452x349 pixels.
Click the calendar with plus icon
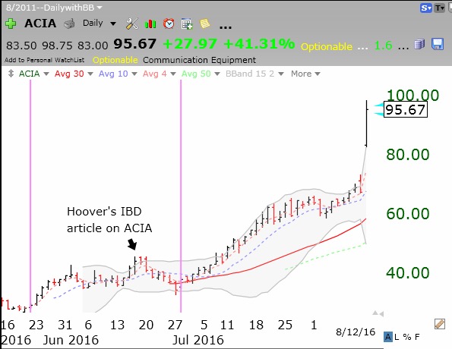click(x=187, y=24)
